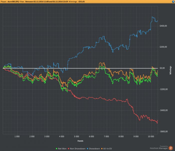Click the 10 000 hands axis tick
Screen dimensions: 175x151
[x=151, y=136]
